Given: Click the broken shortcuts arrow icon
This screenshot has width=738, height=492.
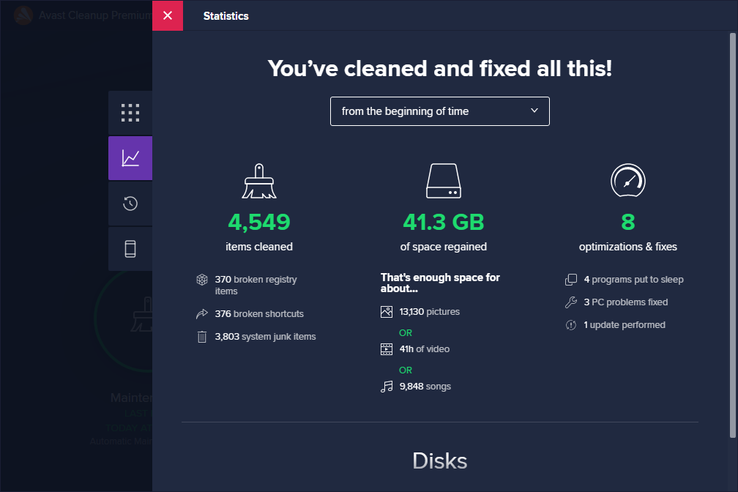Looking at the screenshot, I should point(202,313).
